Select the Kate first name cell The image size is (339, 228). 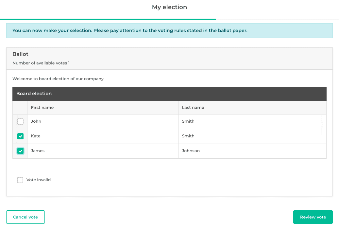point(36,136)
